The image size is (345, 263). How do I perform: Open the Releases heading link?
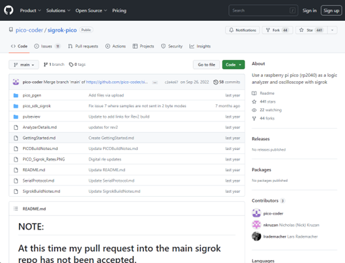point(260,139)
